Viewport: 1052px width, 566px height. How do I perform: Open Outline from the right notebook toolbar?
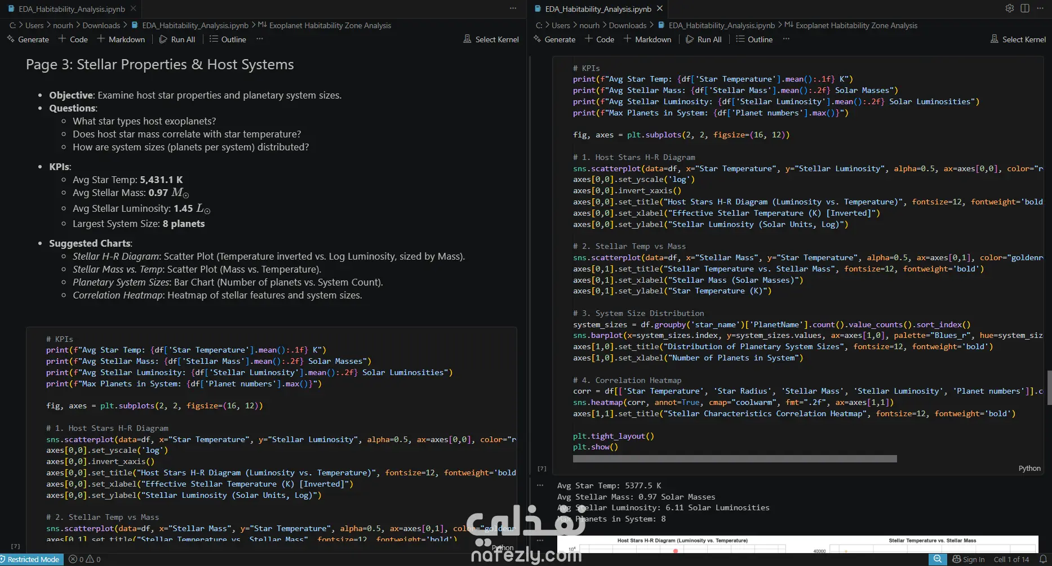click(754, 39)
